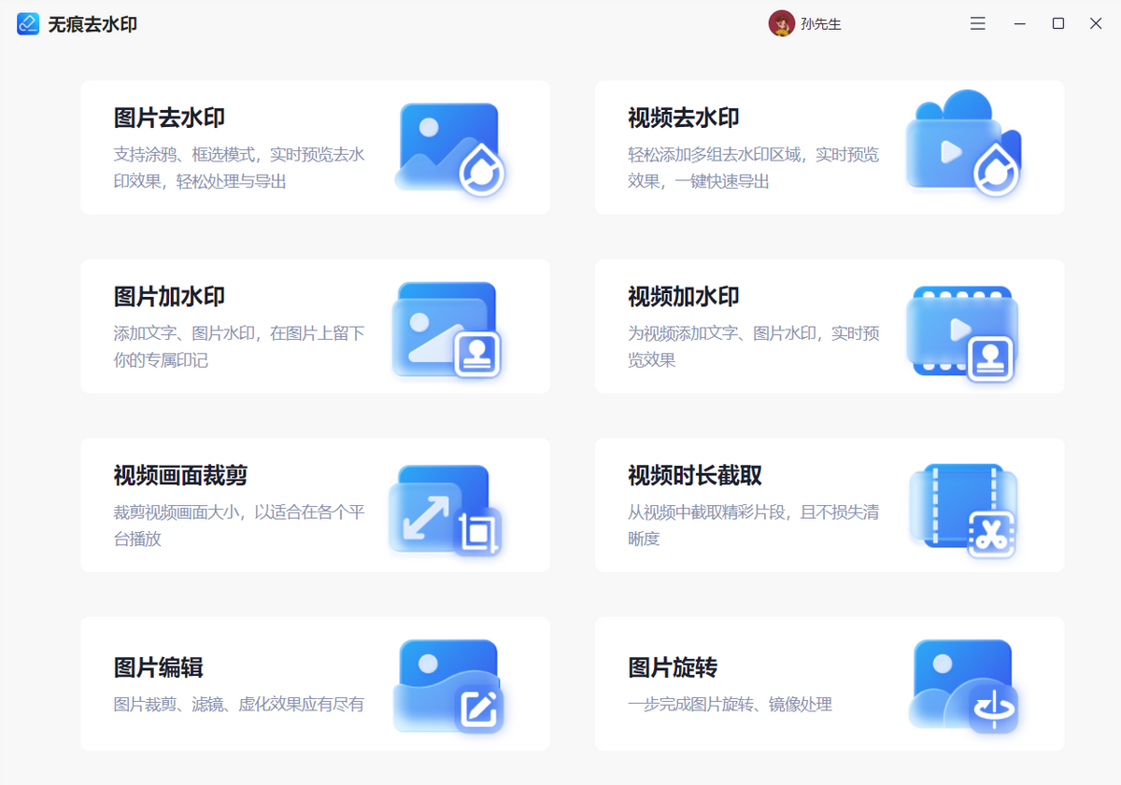Select the 图片去水印 picture watermark removal icon
This screenshot has width=1121, height=785.
447,147
